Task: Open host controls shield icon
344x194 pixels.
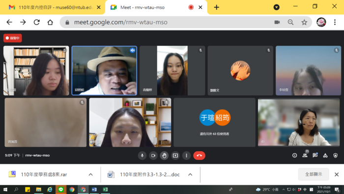Action: tap(336, 155)
